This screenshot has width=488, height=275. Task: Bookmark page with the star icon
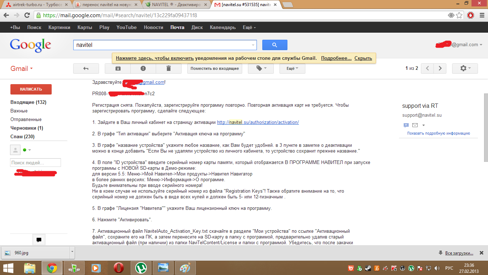click(459, 15)
